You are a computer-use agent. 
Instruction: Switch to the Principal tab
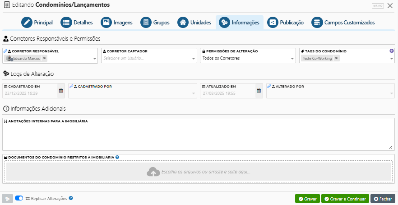37,23
